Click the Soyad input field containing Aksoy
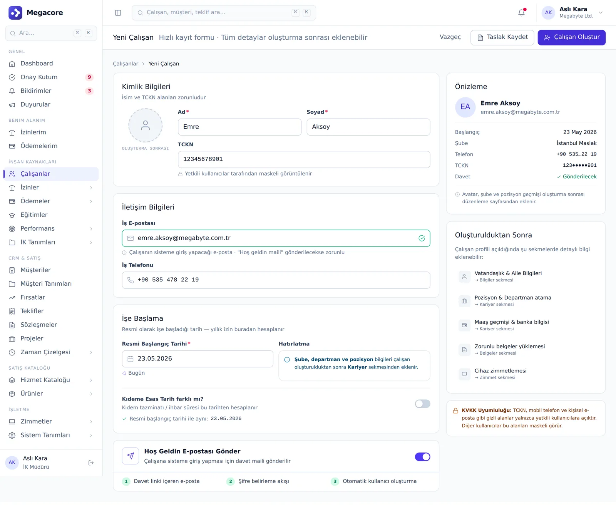 coord(368,127)
